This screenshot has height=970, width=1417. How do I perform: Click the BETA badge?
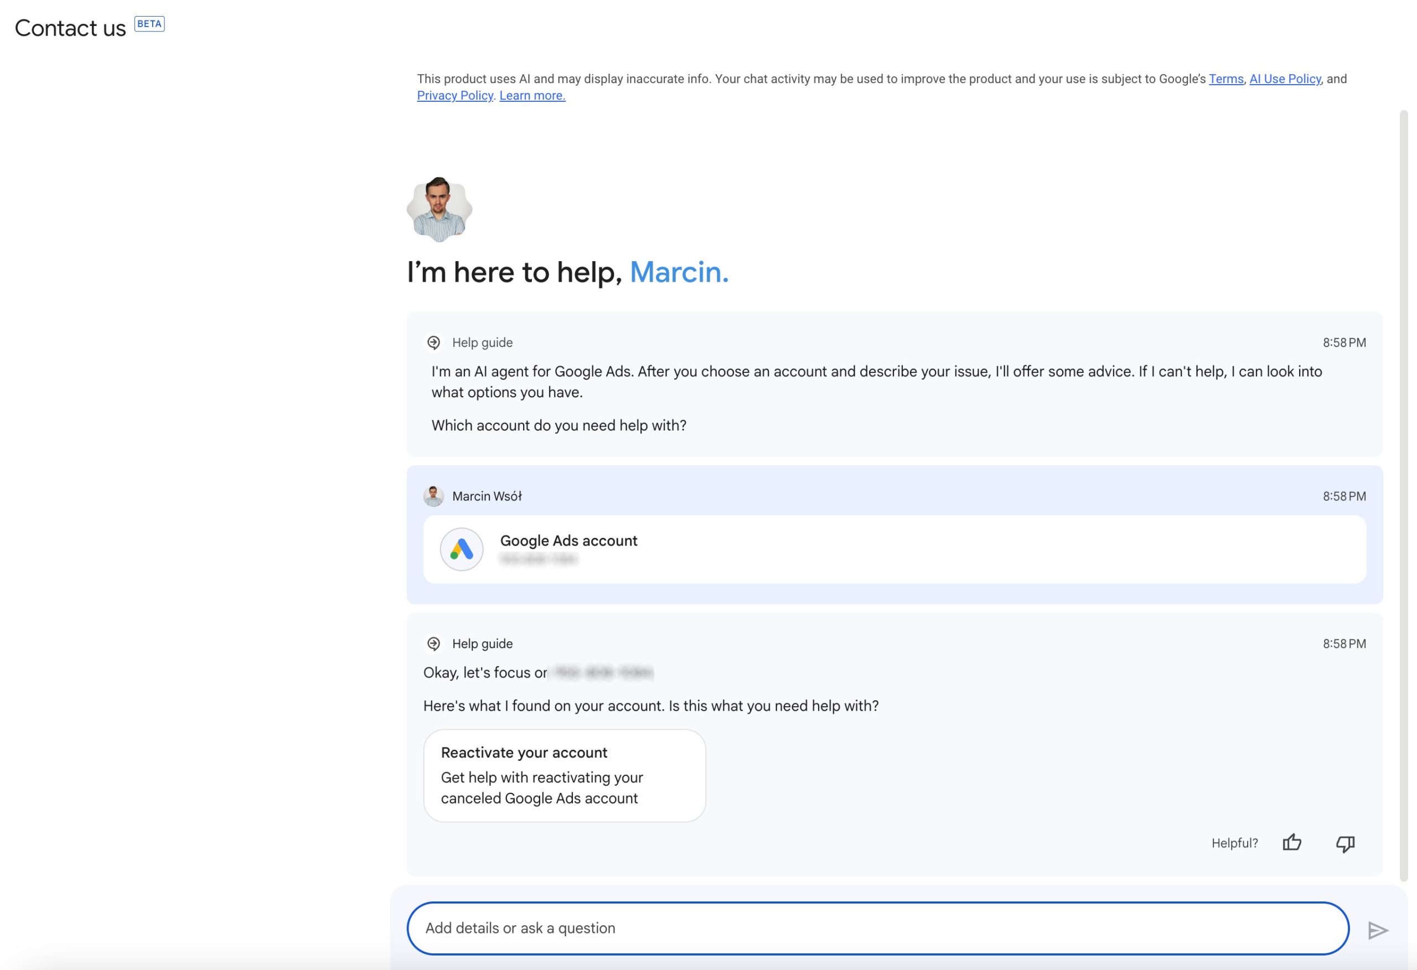149,24
